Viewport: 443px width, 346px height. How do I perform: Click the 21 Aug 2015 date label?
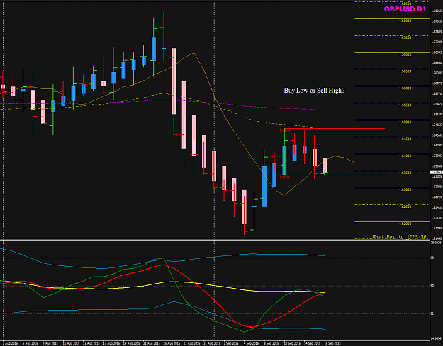[x=152, y=343]
